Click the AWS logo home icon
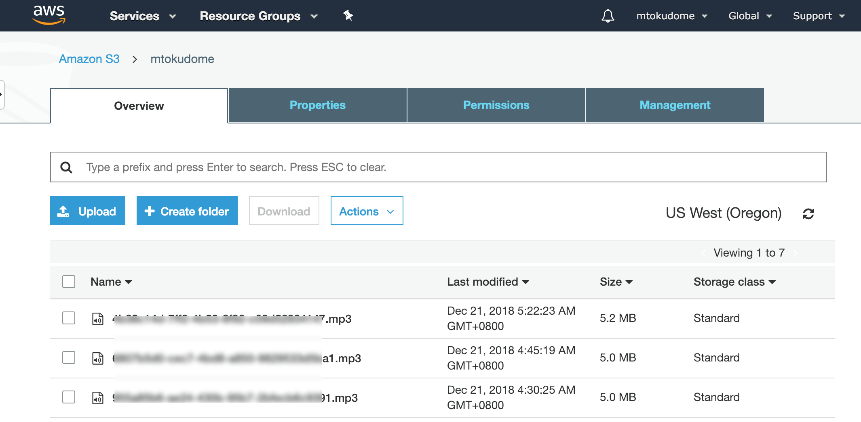Screen dimensions: 861x422 click(49, 15)
